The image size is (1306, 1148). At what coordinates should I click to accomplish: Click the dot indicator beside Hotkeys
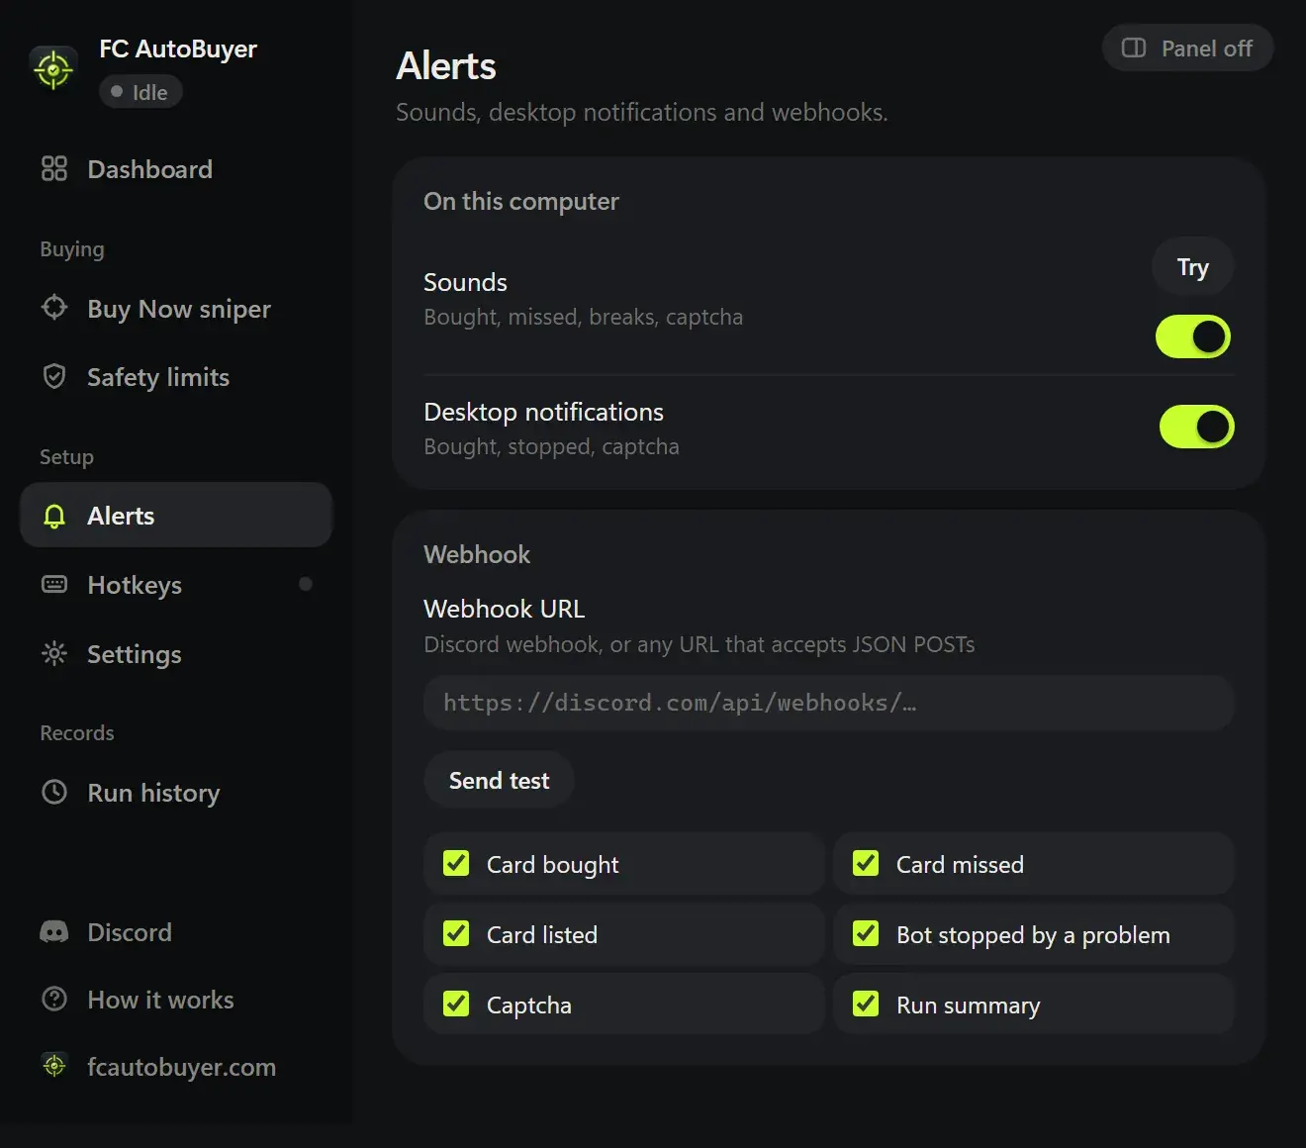tap(306, 584)
